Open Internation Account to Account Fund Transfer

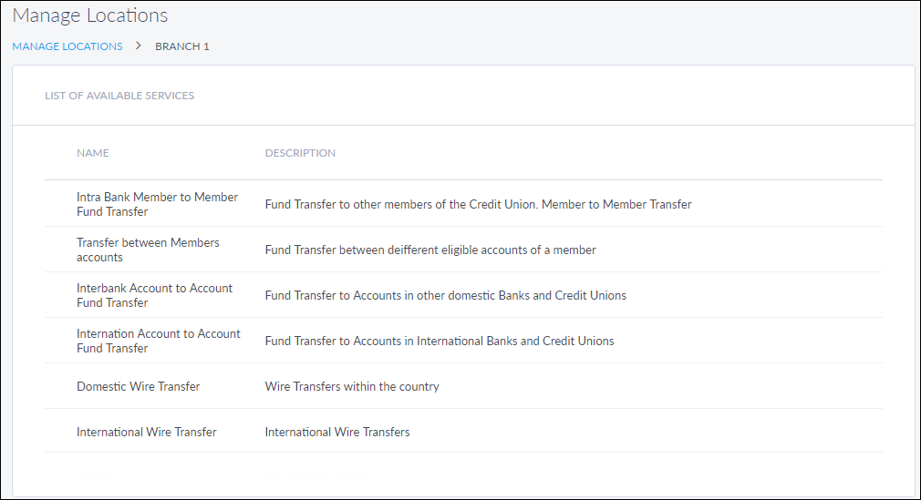(158, 341)
